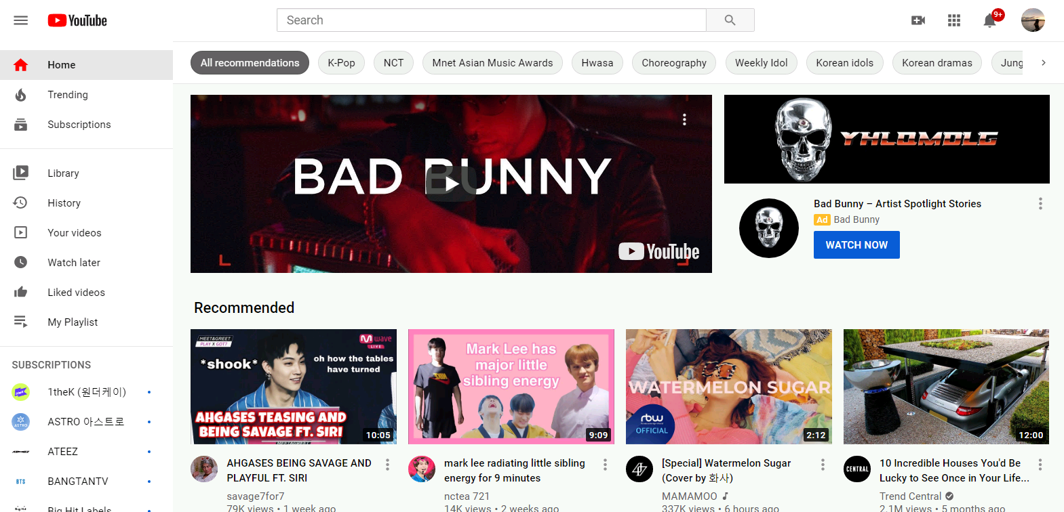Open AHGASES teasing thumbnail 10:05
The image size is (1064, 512).
pyautogui.click(x=294, y=387)
